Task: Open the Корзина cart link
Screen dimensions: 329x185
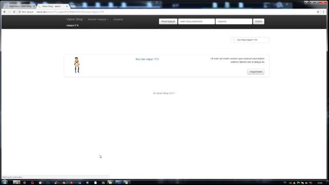Action: coord(118,20)
